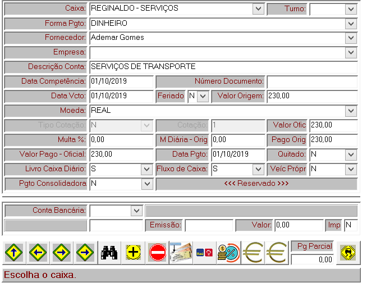The width and height of the screenshot is (367, 283).
Task: Click the 'Feriado' label
Action: (171, 96)
